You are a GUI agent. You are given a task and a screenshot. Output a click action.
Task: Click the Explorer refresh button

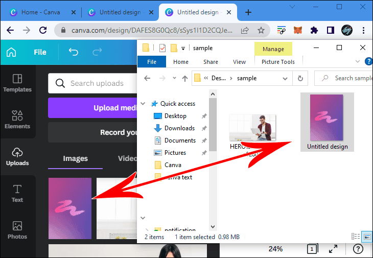pyautogui.click(x=300, y=79)
